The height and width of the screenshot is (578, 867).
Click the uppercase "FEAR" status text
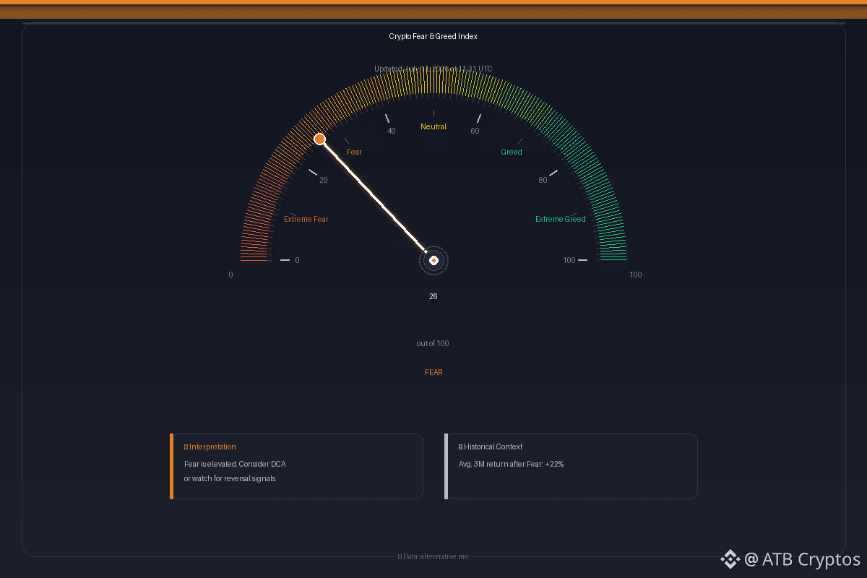pyautogui.click(x=433, y=372)
